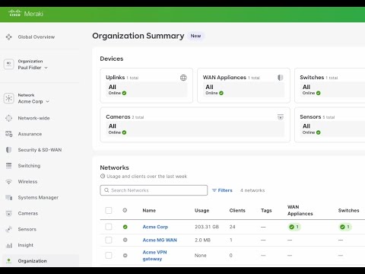365x274 pixels.
Task: Sort by the Tags column header
Action: tap(266, 210)
